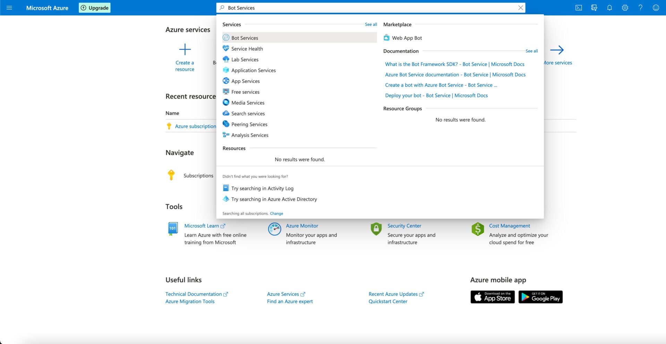Select Bot Services from Services results
666x344 pixels.
(x=245, y=37)
